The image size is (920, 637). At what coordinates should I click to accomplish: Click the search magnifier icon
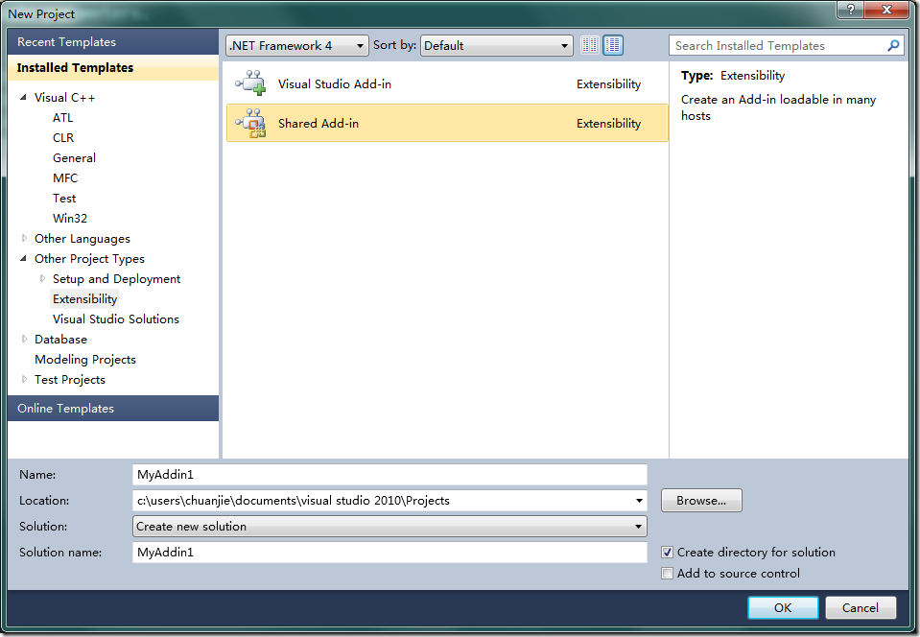coord(893,45)
